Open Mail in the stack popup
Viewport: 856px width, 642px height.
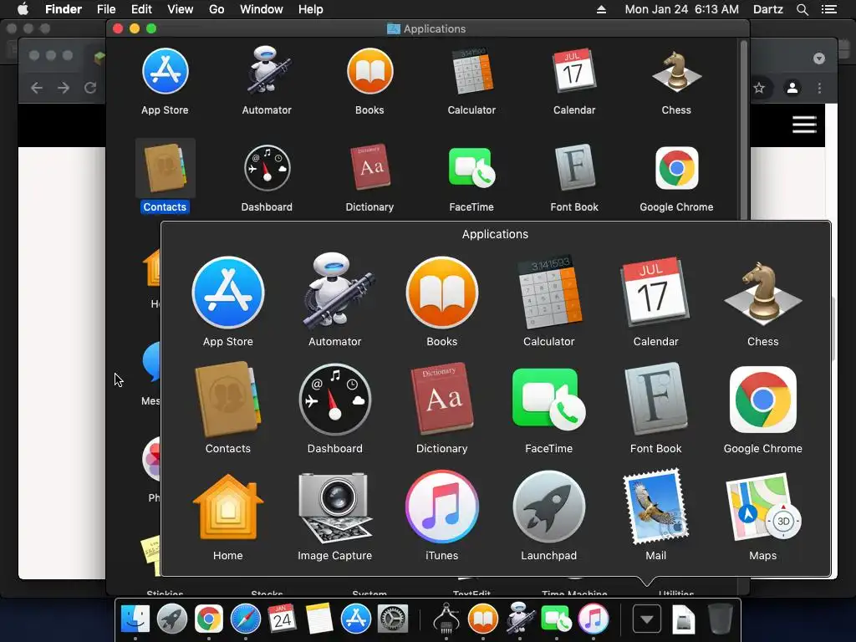pos(655,507)
